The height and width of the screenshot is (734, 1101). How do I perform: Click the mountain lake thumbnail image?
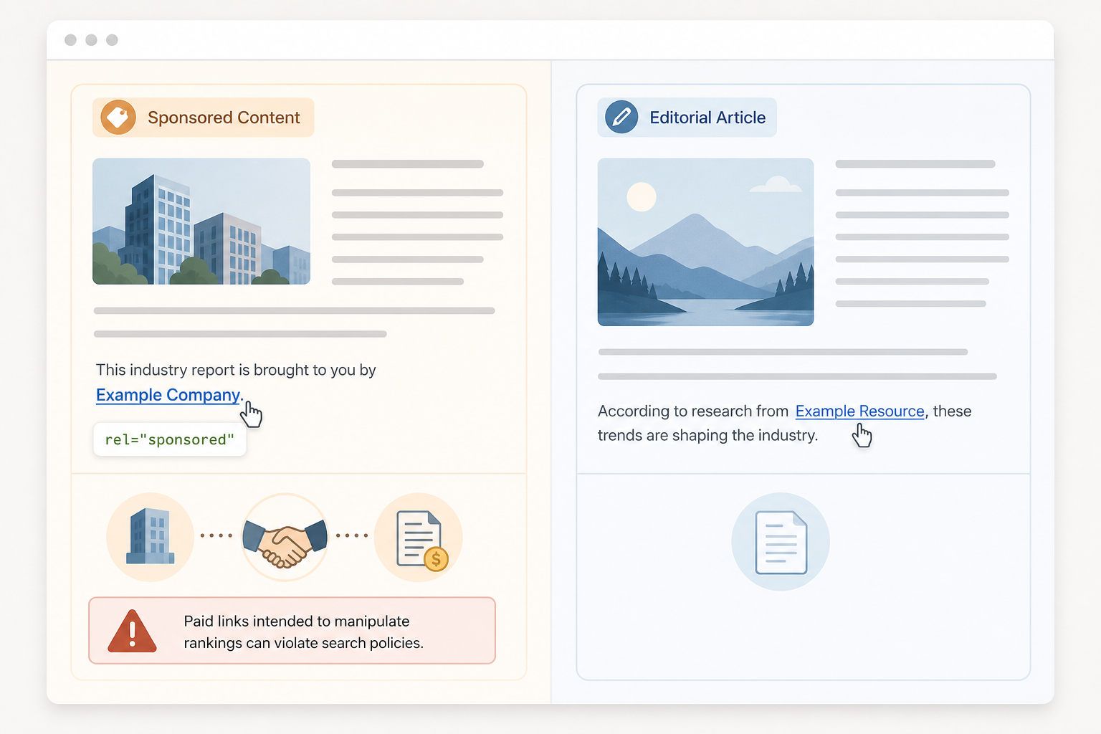pyautogui.click(x=705, y=242)
